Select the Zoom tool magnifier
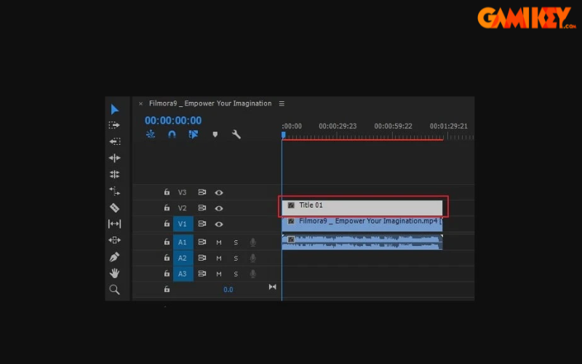Image resolution: width=582 pixels, height=364 pixels. (114, 289)
